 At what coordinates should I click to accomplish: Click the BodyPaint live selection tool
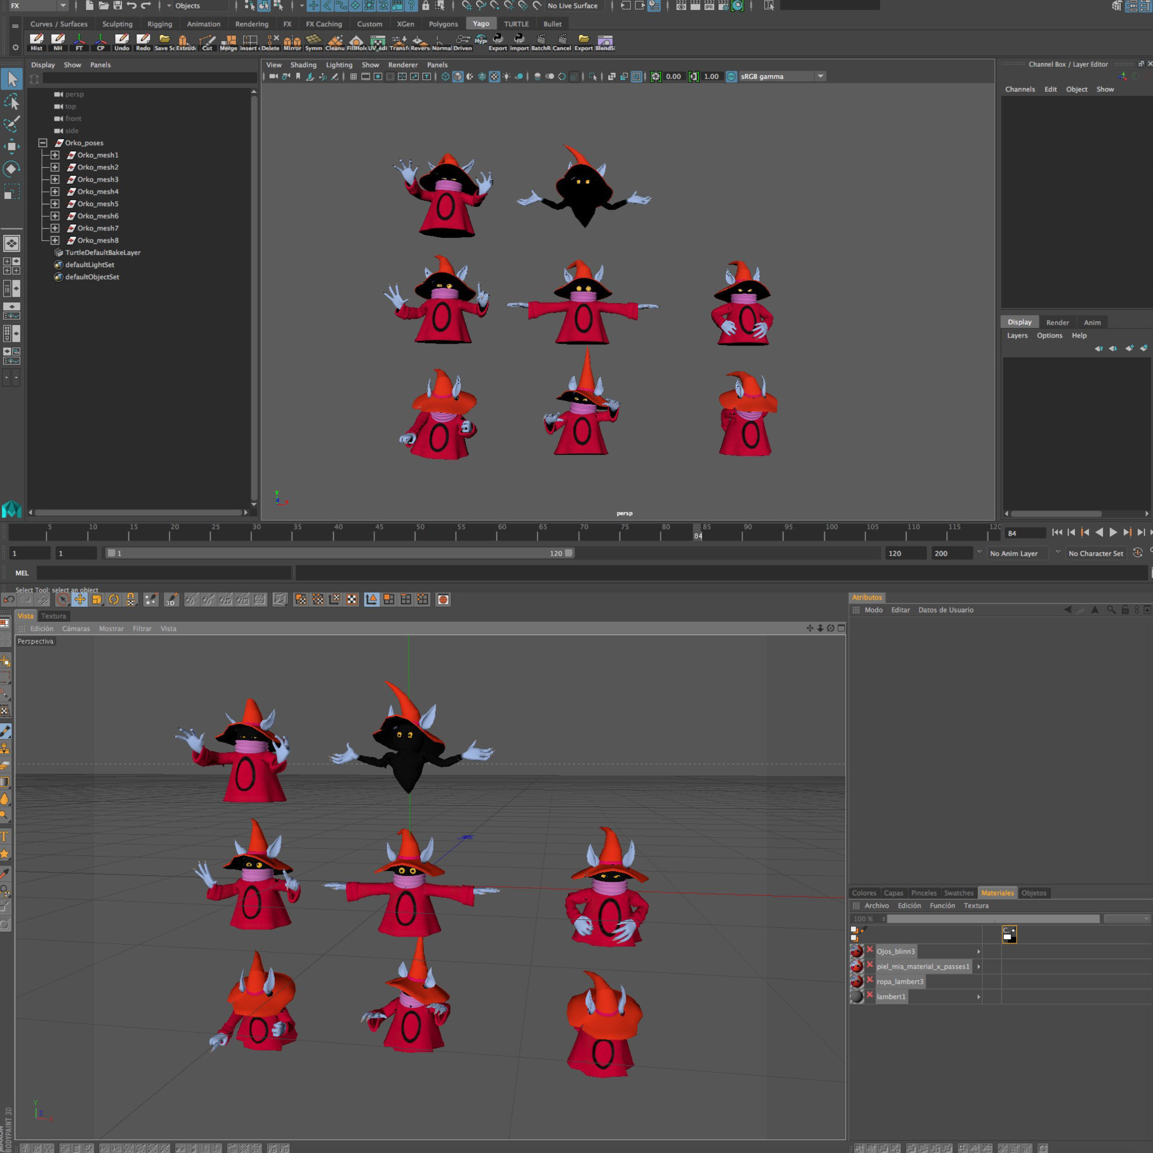coord(63,599)
